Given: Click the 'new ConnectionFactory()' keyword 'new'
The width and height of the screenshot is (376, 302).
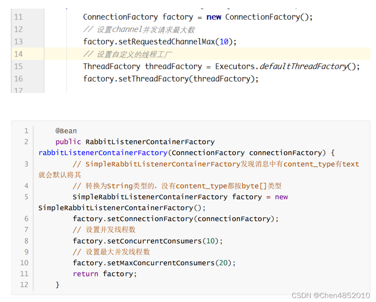Looking at the screenshot, I should [x=214, y=17].
